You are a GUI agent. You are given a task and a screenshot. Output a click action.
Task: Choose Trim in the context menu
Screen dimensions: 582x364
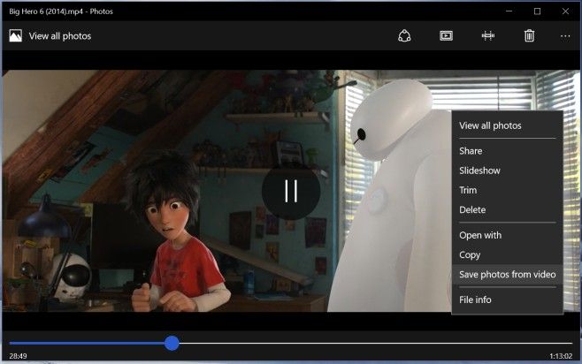468,190
